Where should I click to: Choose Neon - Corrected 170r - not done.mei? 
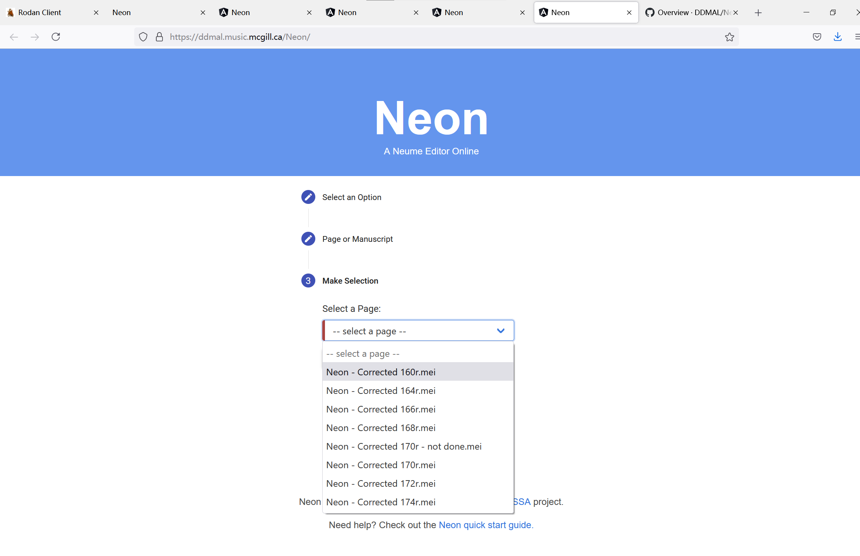click(403, 446)
